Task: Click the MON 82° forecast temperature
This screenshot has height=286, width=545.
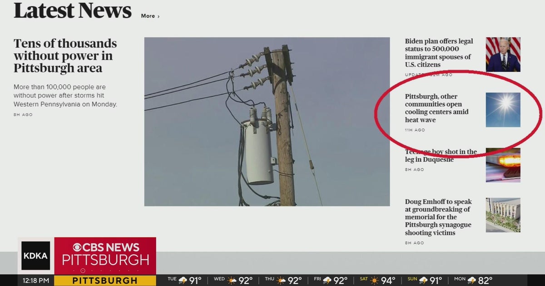Action: point(485,281)
